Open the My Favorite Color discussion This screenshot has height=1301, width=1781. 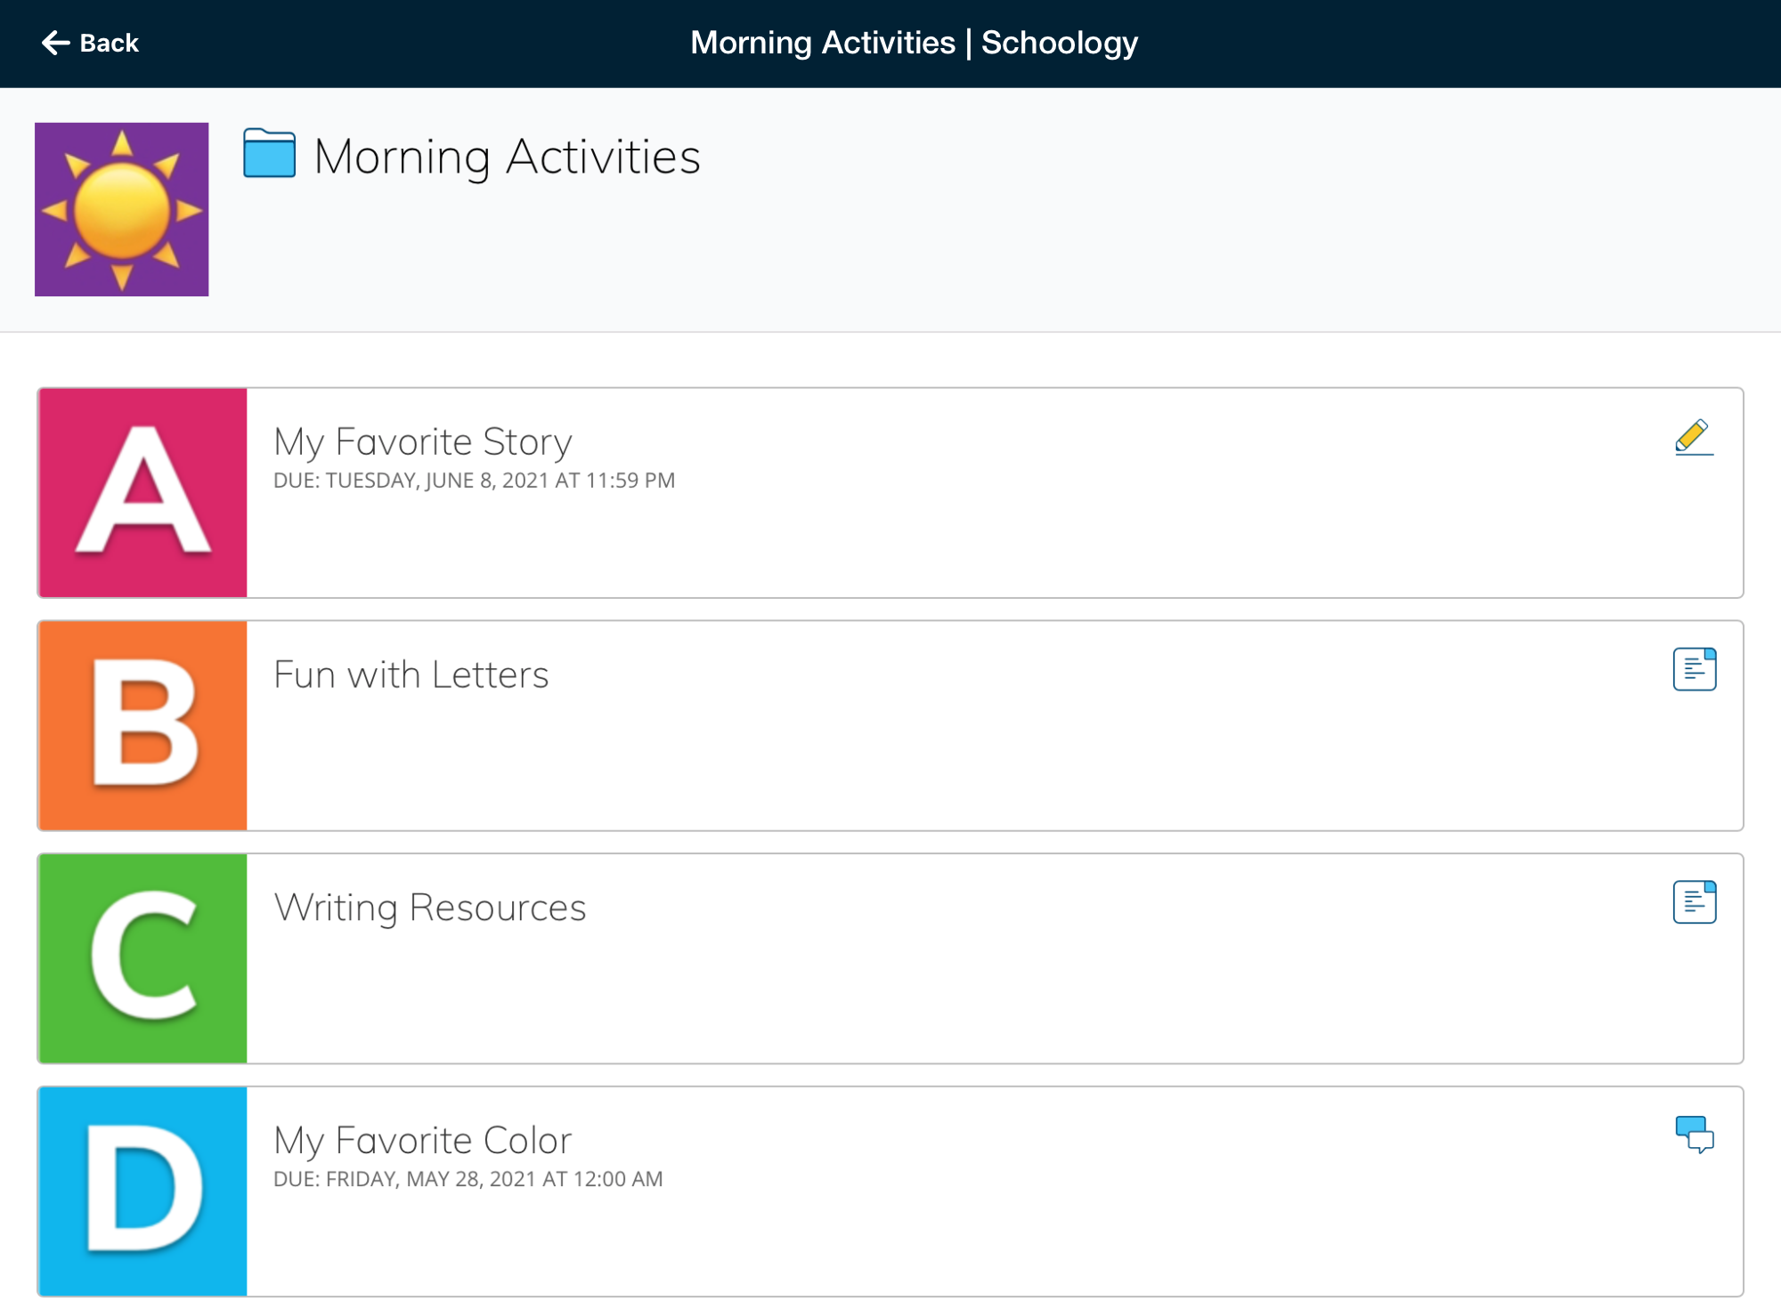tap(422, 1140)
